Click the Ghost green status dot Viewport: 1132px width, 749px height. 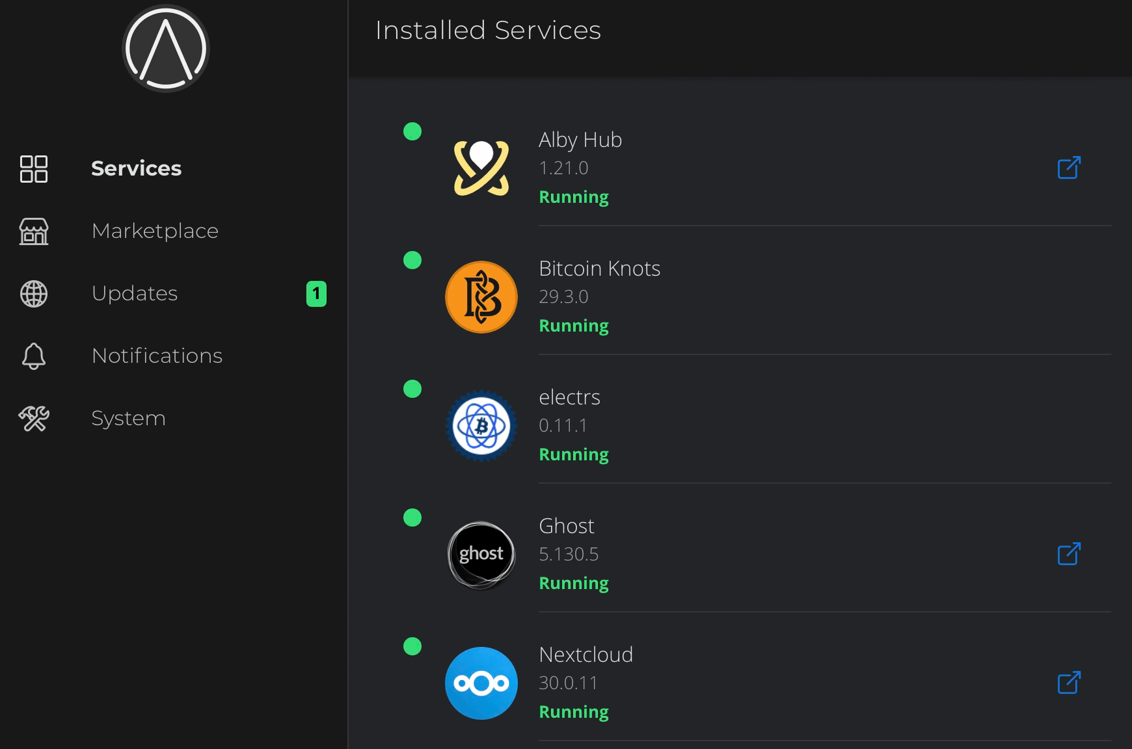pos(412,518)
